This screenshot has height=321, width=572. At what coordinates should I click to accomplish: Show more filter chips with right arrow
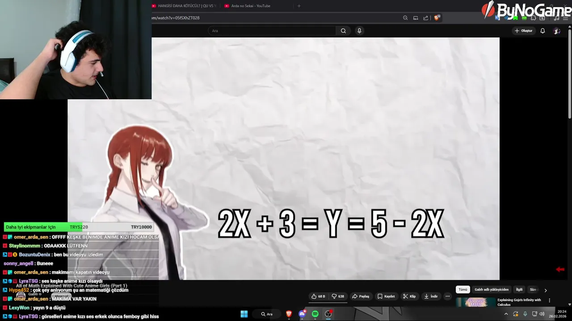tap(546, 290)
